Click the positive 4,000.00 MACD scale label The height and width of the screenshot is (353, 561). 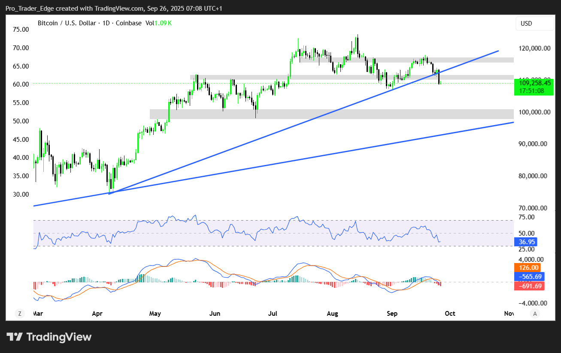[x=531, y=260]
